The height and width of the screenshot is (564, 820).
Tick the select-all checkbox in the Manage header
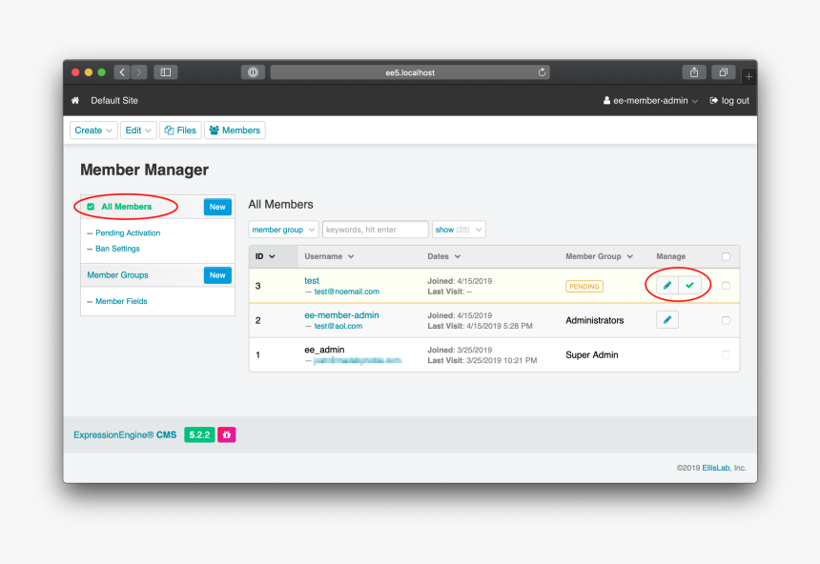(x=726, y=256)
